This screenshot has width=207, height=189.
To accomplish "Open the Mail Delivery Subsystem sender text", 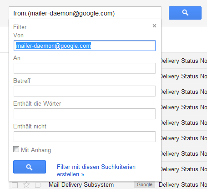I will [x=81, y=185].
